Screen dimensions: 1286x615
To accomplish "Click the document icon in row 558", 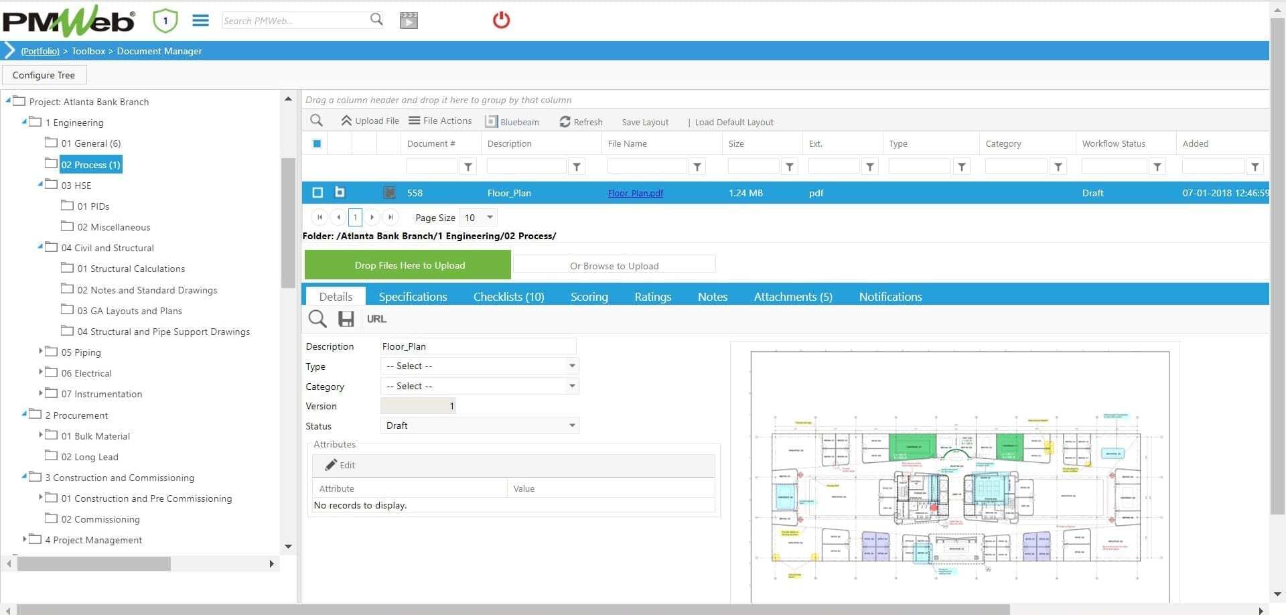I will [x=340, y=192].
